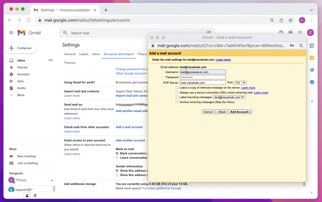
Task: Open the Inbox settings tab
Action: pyautogui.click(x=96, y=54)
